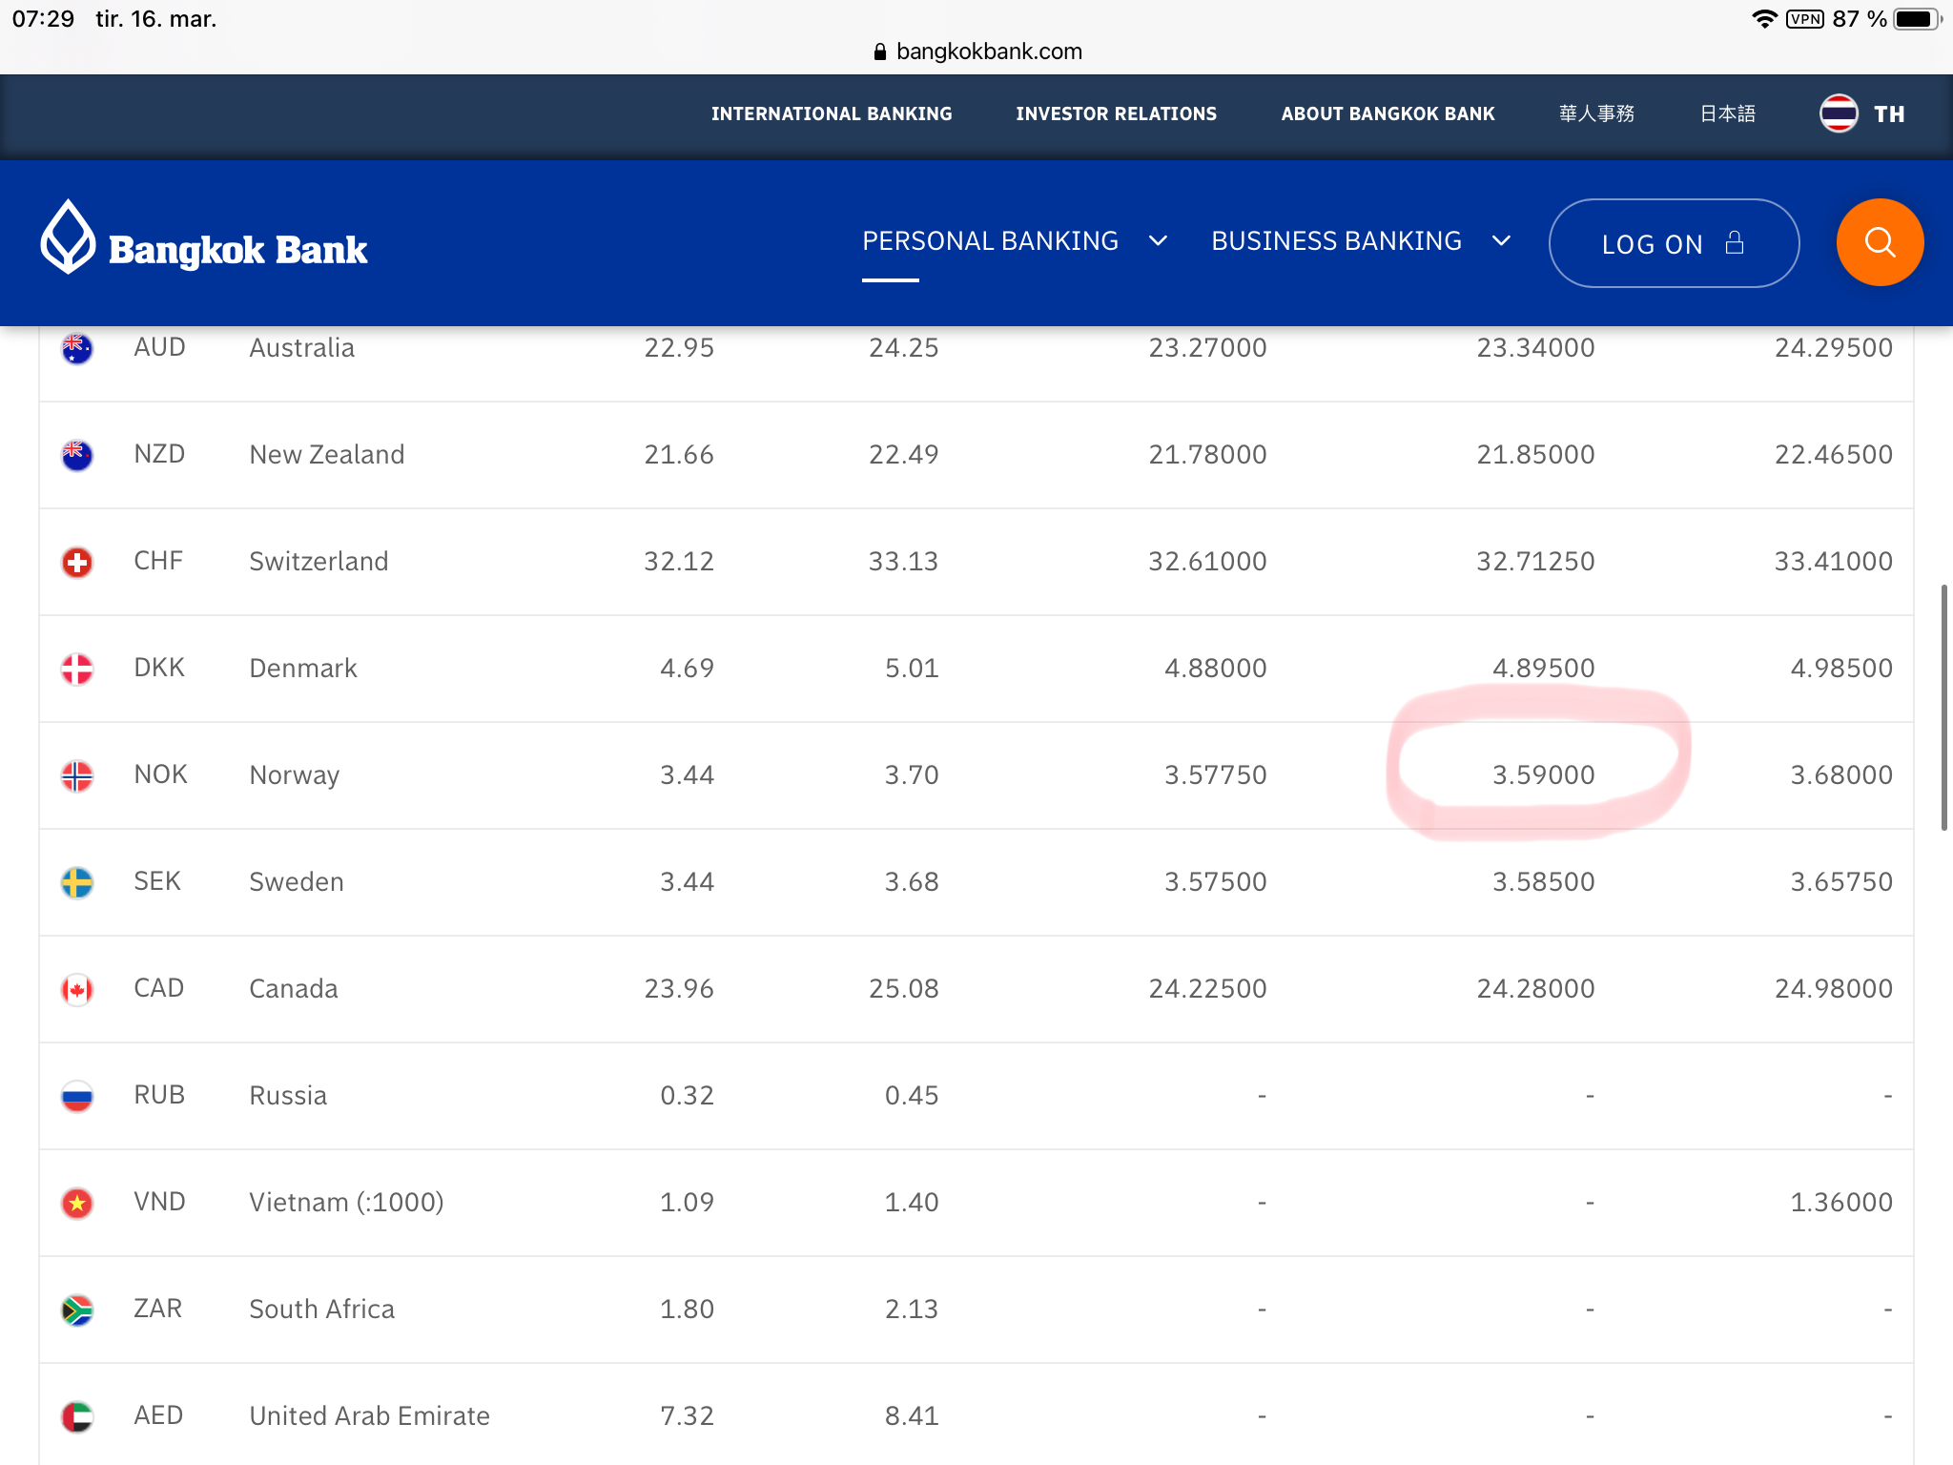Click the Bangkok Bank logo

click(x=204, y=242)
